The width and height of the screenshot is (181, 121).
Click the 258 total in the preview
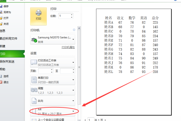tap(155, 72)
